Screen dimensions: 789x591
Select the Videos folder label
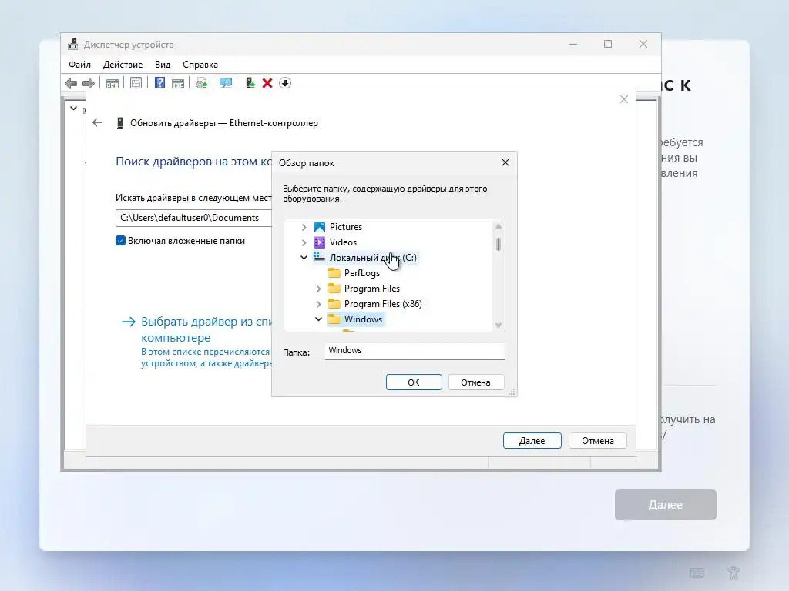pyautogui.click(x=343, y=242)
